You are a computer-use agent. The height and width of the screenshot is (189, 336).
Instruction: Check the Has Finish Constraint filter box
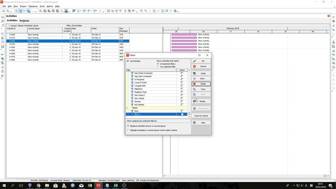coord(182,73)
